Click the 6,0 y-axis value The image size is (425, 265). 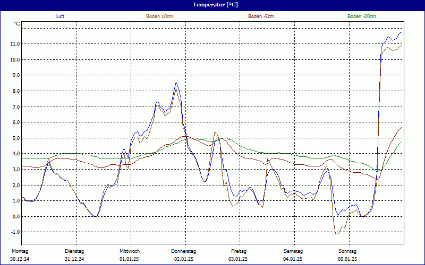tap(16, 122)
